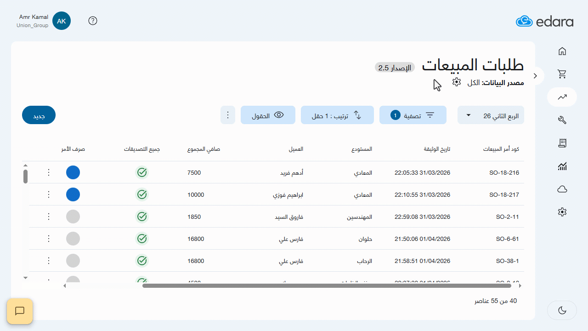The width and height of the screenshot is (588, 331).
Task: Select customer ابراهيم فوزي cell
Action: point(288,195)
